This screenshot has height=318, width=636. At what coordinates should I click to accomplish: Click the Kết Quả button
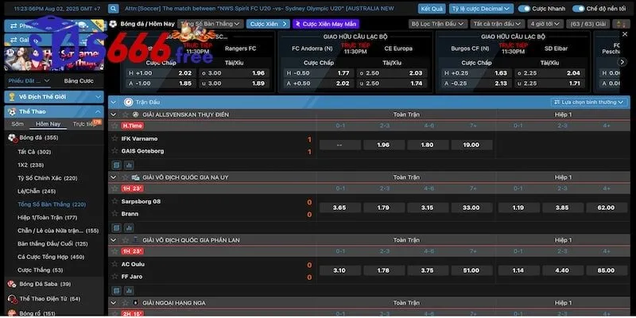point(432,8)
